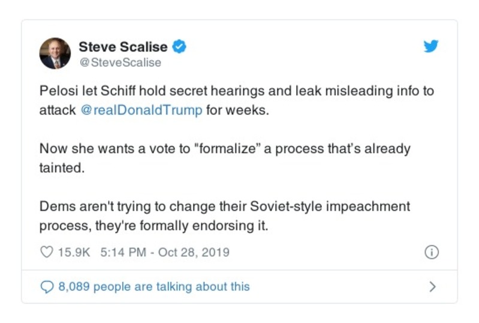Click the blue verified badge
This screenshot has height=323, width=479.
pos(179,46)
